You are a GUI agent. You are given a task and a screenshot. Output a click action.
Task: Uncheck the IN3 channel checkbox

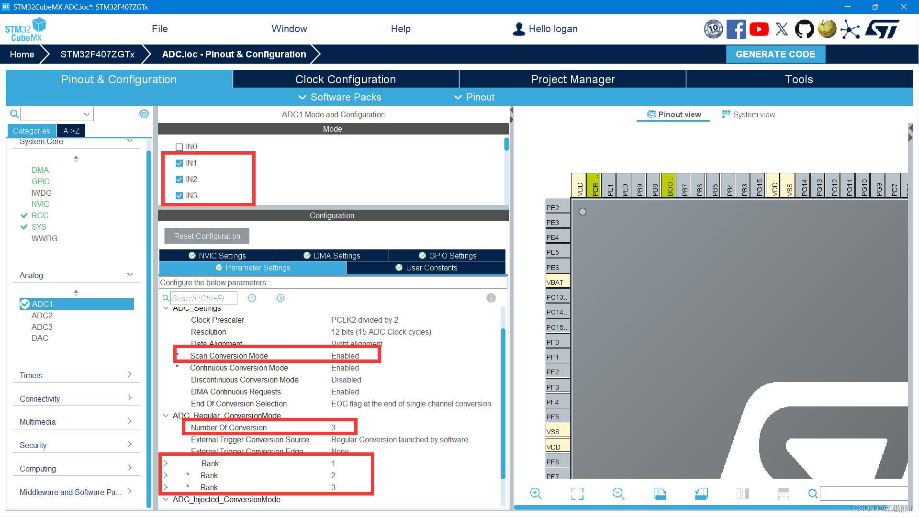point(179,196)
